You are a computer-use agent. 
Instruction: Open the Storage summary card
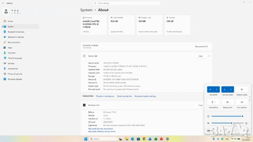pos(177,24)
